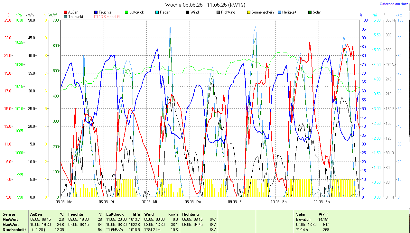410x233 pixels.
Task: Click the blue Feuchte legend swatch
Action: (96, 12)
